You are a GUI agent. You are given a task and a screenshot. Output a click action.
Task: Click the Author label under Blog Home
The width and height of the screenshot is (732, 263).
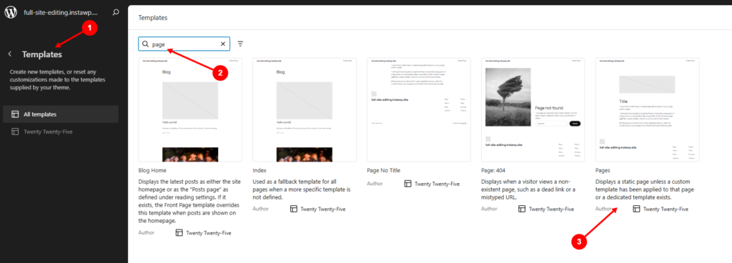click(146, 233)
